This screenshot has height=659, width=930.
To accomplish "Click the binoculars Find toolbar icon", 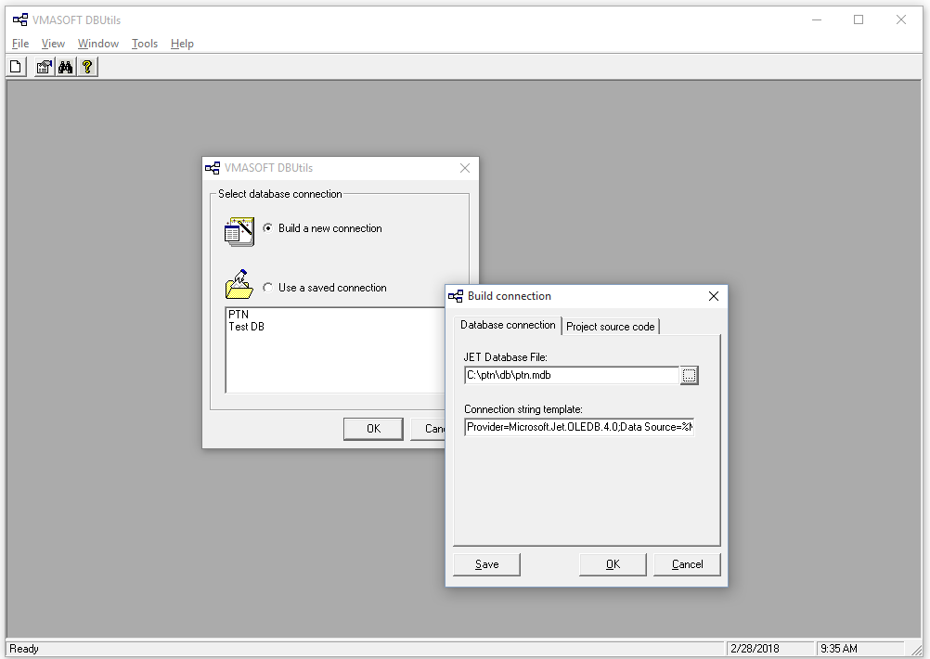I will pyautogui.click(x=65, y=67).
